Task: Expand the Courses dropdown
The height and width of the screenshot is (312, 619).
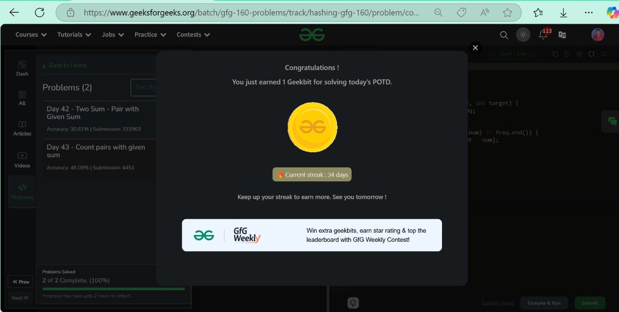Action: pyautogui.click(x=31, y=35)
